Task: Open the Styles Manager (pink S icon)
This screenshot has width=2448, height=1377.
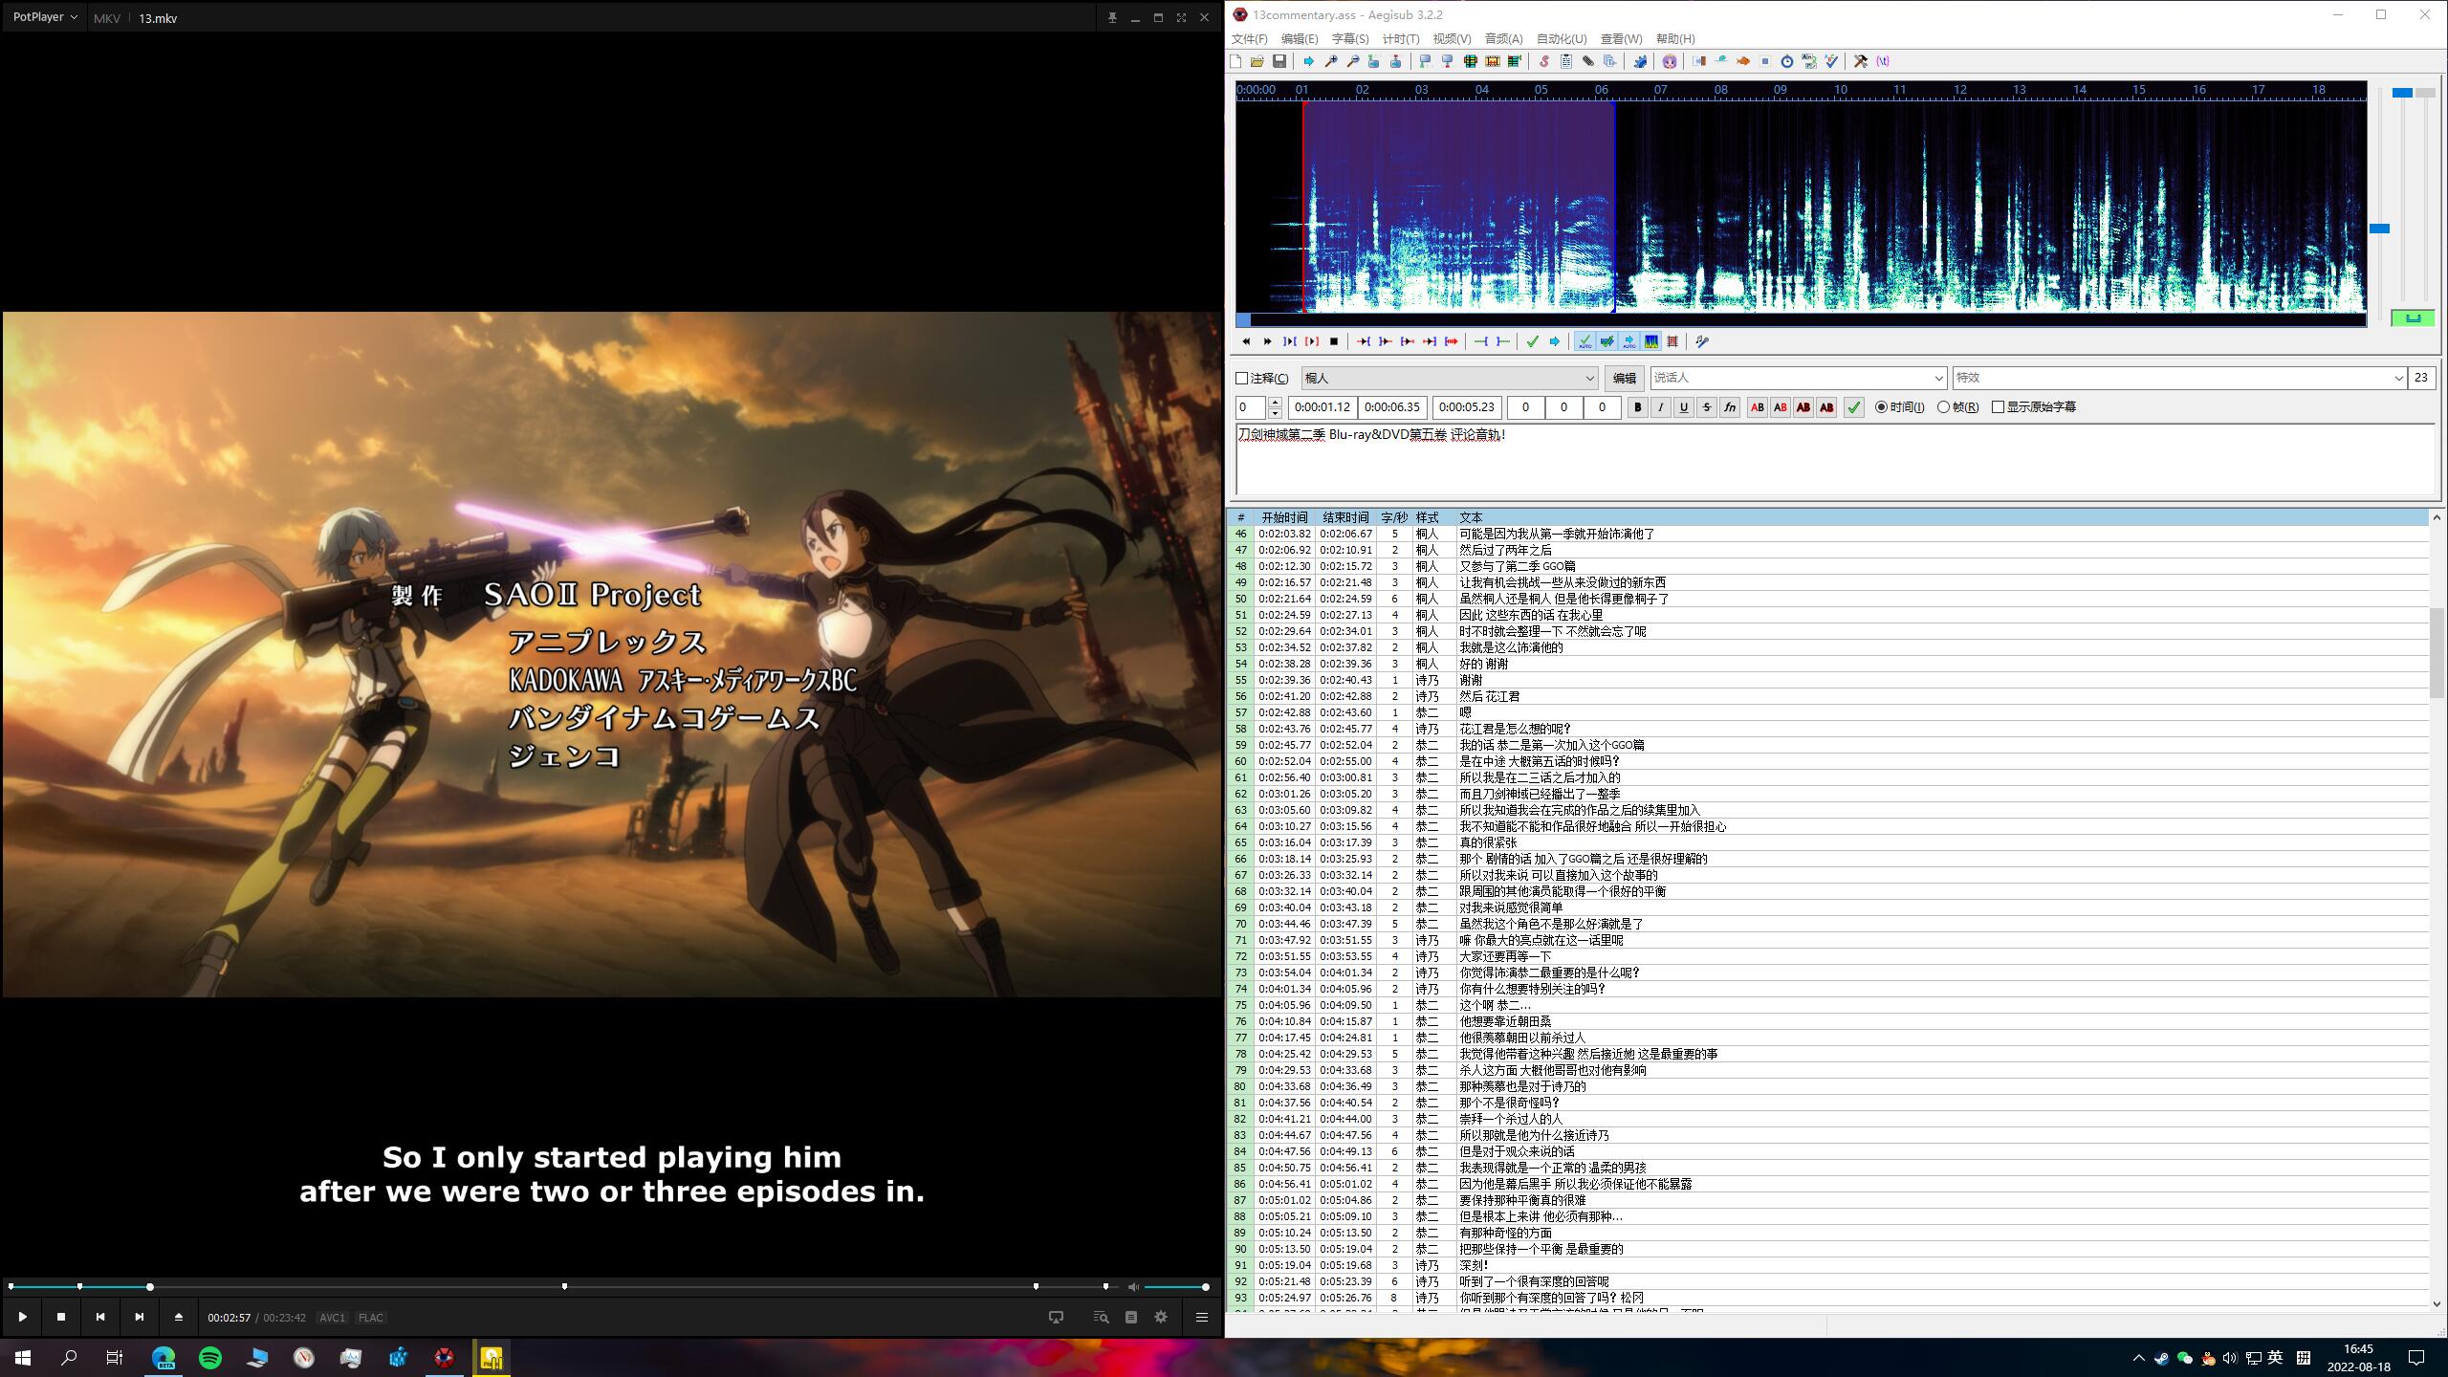Action: pyautogui.click(x=1543, y=61)
